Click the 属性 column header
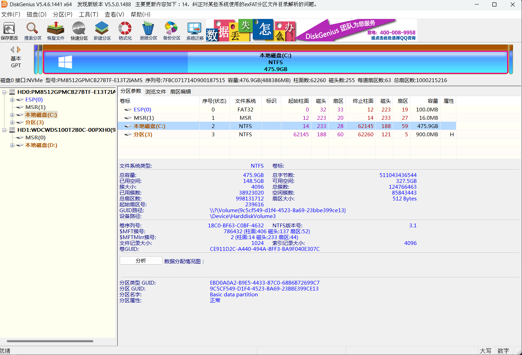Image resolution: width=522 pixels, height=355 pixels. tap(449, 101)
